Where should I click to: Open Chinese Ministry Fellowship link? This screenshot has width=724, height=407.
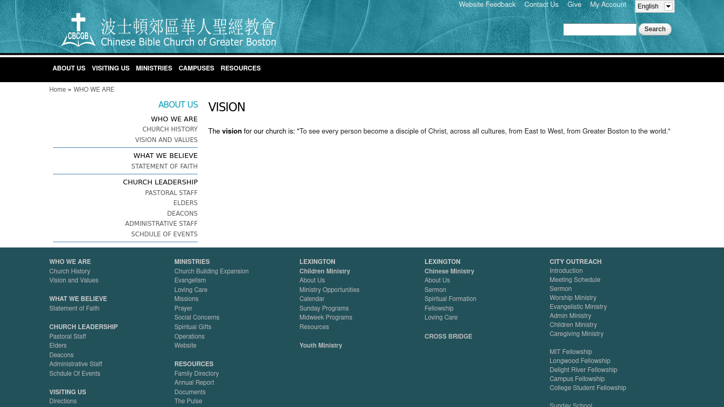pos(439,308)
